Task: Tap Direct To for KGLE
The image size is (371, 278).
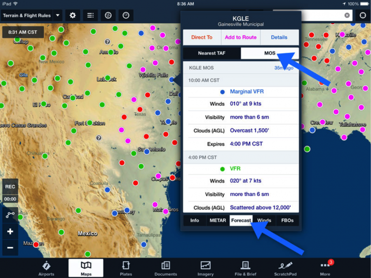Action: tap(202, 37)
